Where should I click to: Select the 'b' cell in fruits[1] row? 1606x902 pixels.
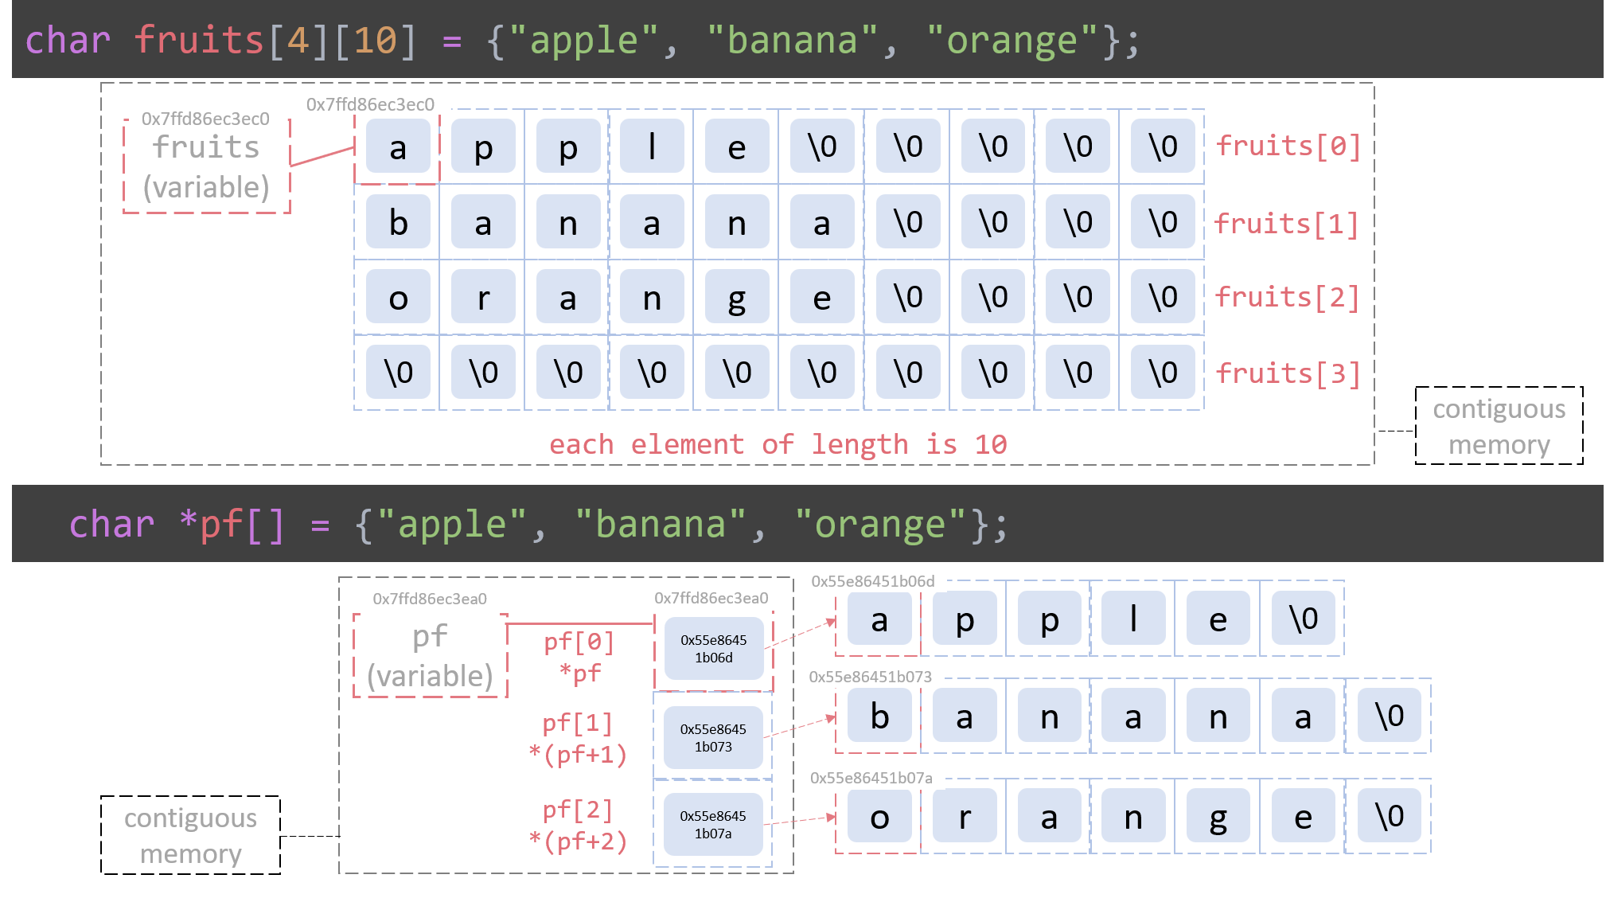coord(398,222)
